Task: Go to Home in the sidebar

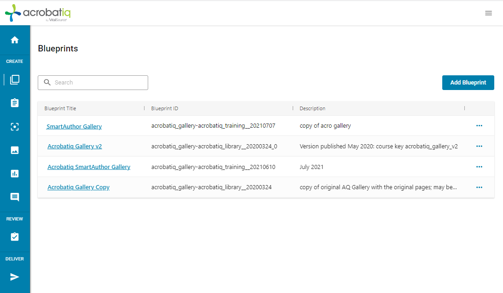Action: [x=15, y=40]
